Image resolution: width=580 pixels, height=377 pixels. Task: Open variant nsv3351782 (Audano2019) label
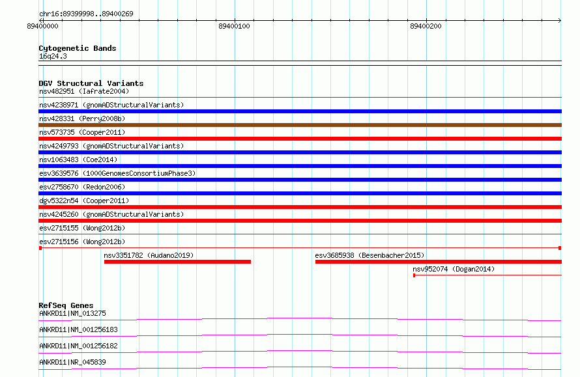pyautogui.click(x=149, y=255)
